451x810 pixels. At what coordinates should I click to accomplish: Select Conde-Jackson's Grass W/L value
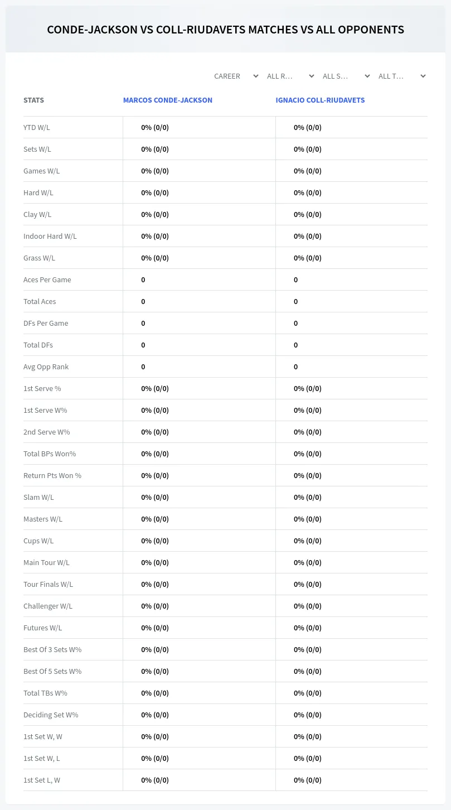pos(155,258)
